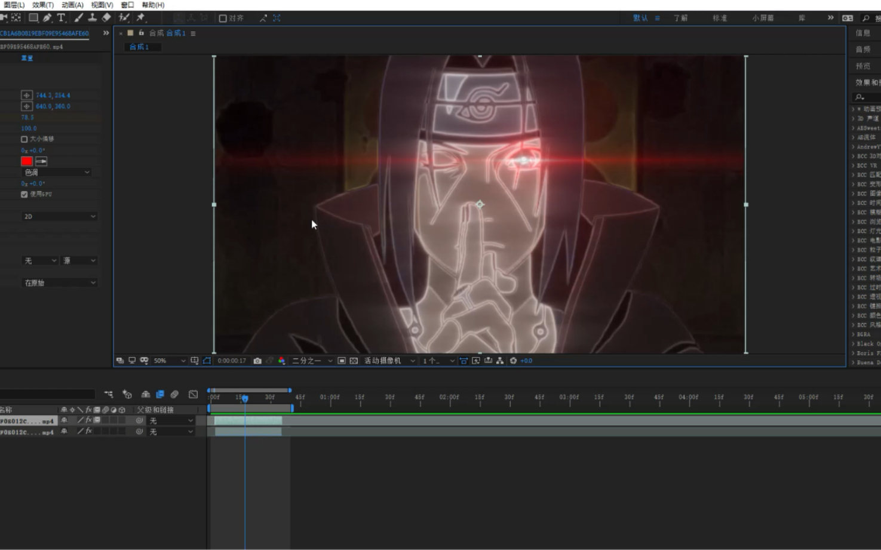
Task: Switch to the 小屏幕 workspace
Action: point(763,18)
